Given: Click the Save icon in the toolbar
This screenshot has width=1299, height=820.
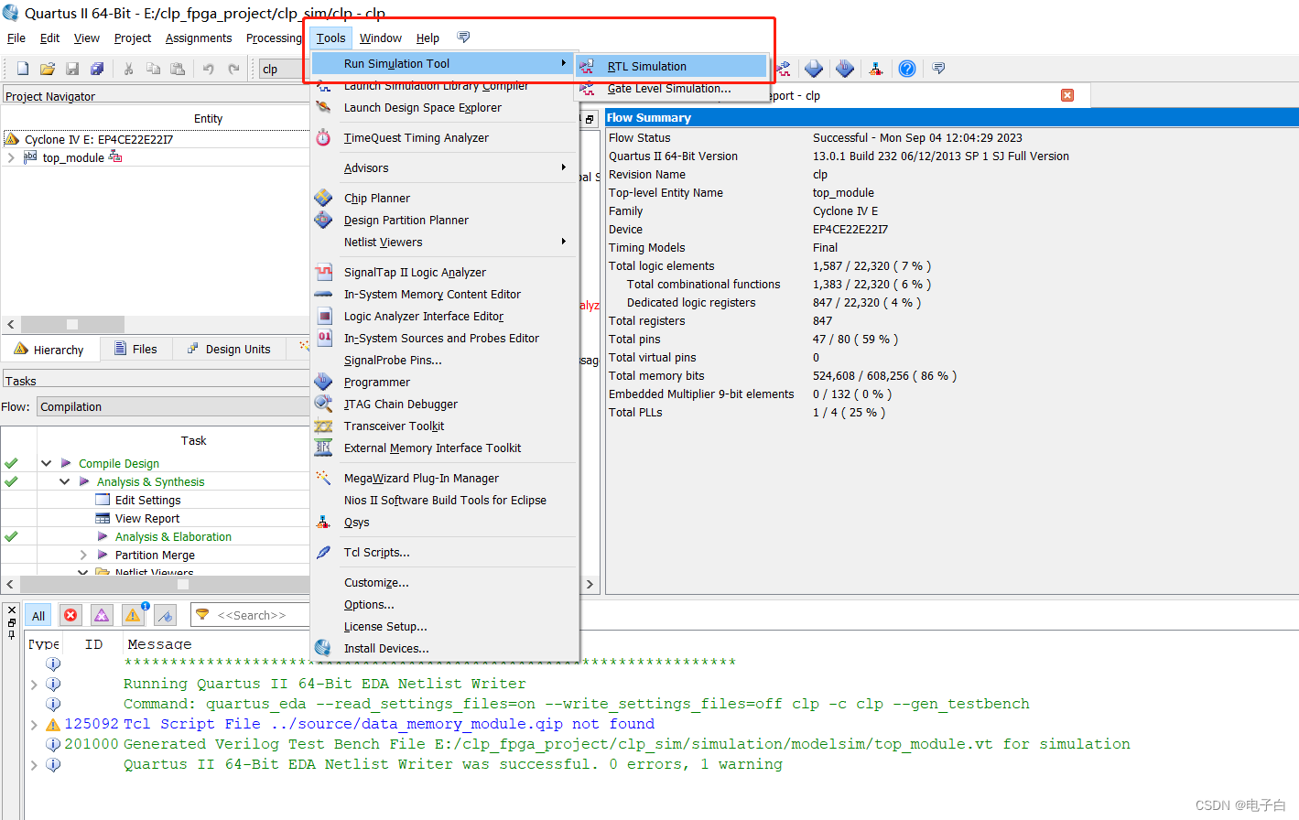Looking at the screenshot, I should pos(72,69).
